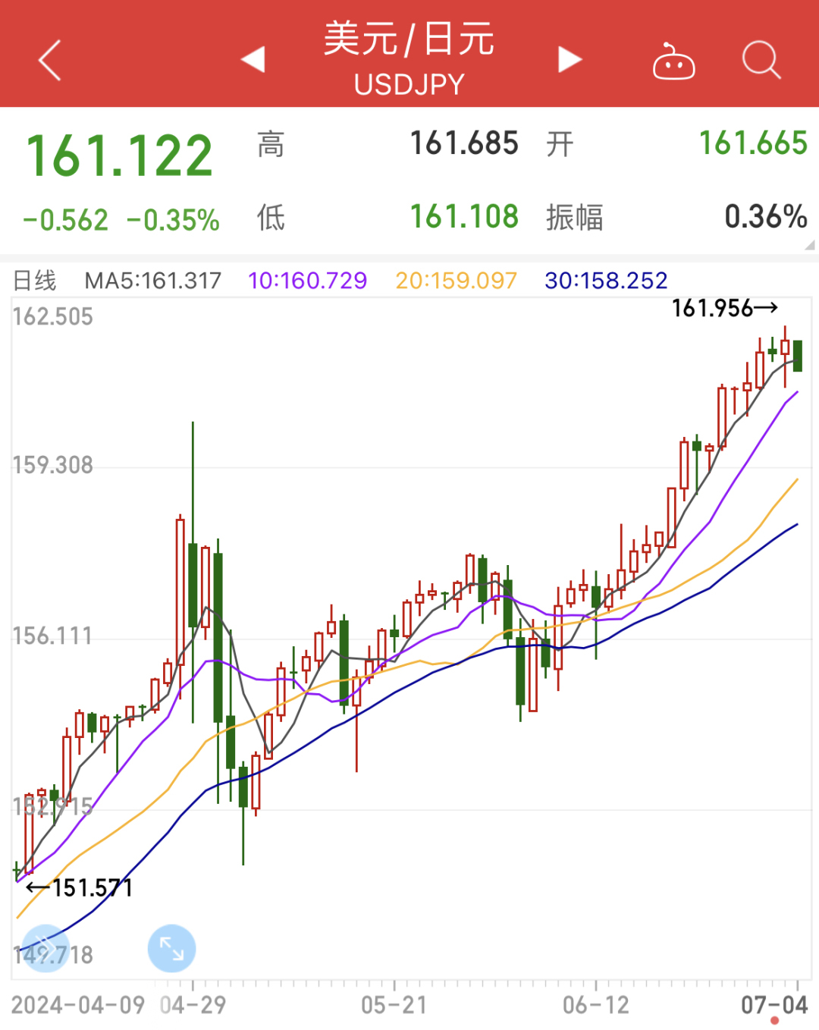Tap the current price 161.122
This screenshot has width=819, height=1030.
pos(120,156)
